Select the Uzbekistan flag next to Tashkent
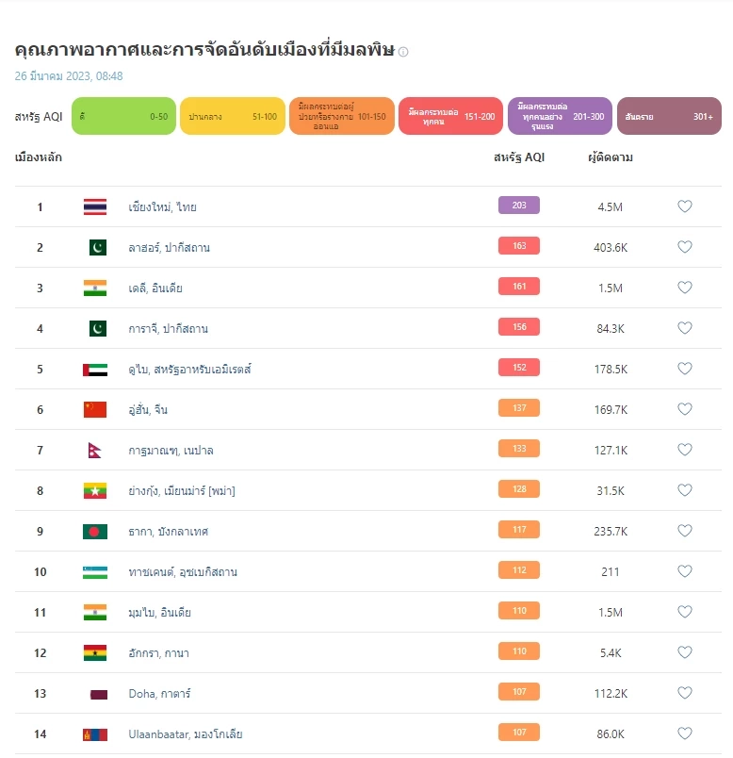 [95, 570]
